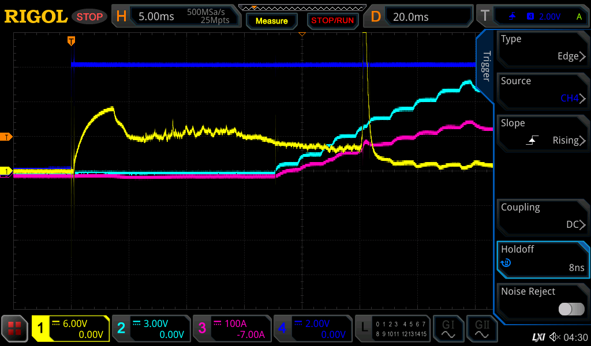Open the function navigation grid icon
The width and height of the screenshot is (591, 346).
point(15,329)
